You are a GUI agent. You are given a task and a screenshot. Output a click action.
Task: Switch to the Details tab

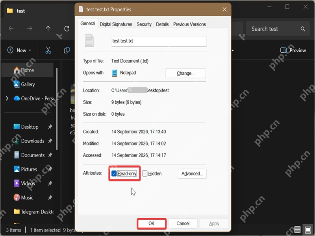pos(162,24)
